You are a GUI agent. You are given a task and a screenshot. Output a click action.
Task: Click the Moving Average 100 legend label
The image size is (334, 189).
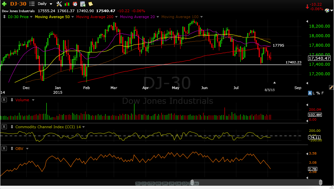(x=180, y=17)
